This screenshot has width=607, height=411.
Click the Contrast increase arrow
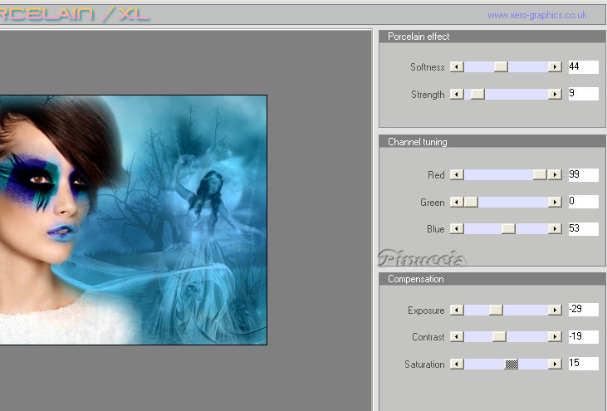(556, 336)
